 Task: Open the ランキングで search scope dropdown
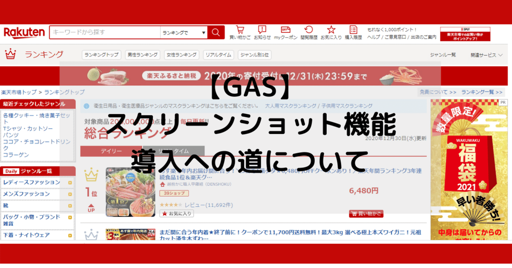click(x=184, y=32)
